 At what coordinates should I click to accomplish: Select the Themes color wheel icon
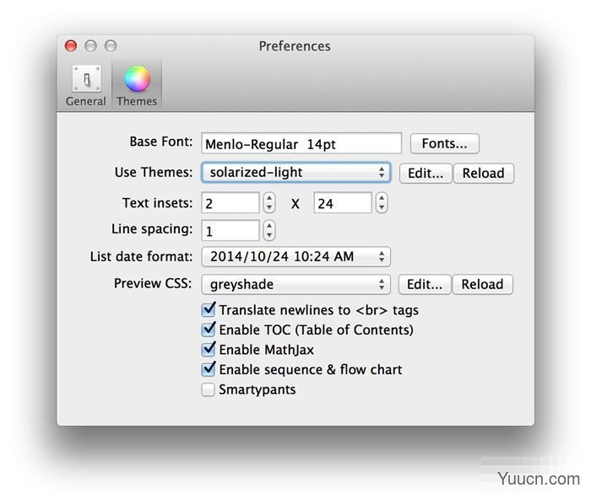137,85
